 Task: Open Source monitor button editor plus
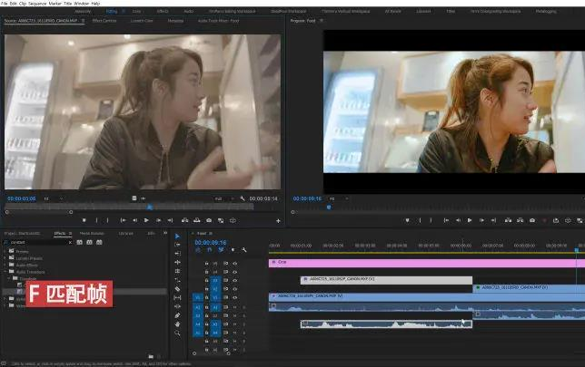[x=278, y=221]
